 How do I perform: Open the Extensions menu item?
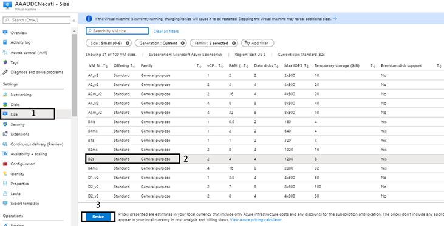tap(20, 134)
